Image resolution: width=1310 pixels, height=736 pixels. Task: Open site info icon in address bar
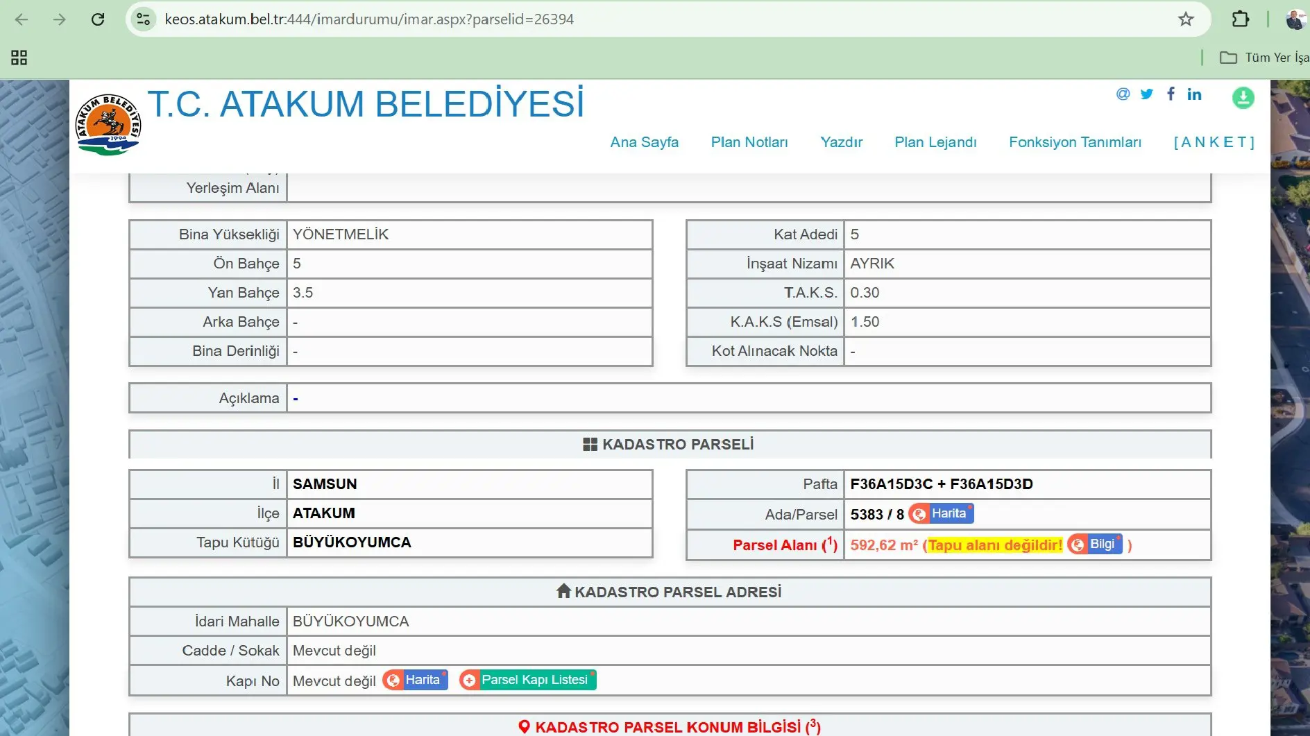click(x=144, y=19)
